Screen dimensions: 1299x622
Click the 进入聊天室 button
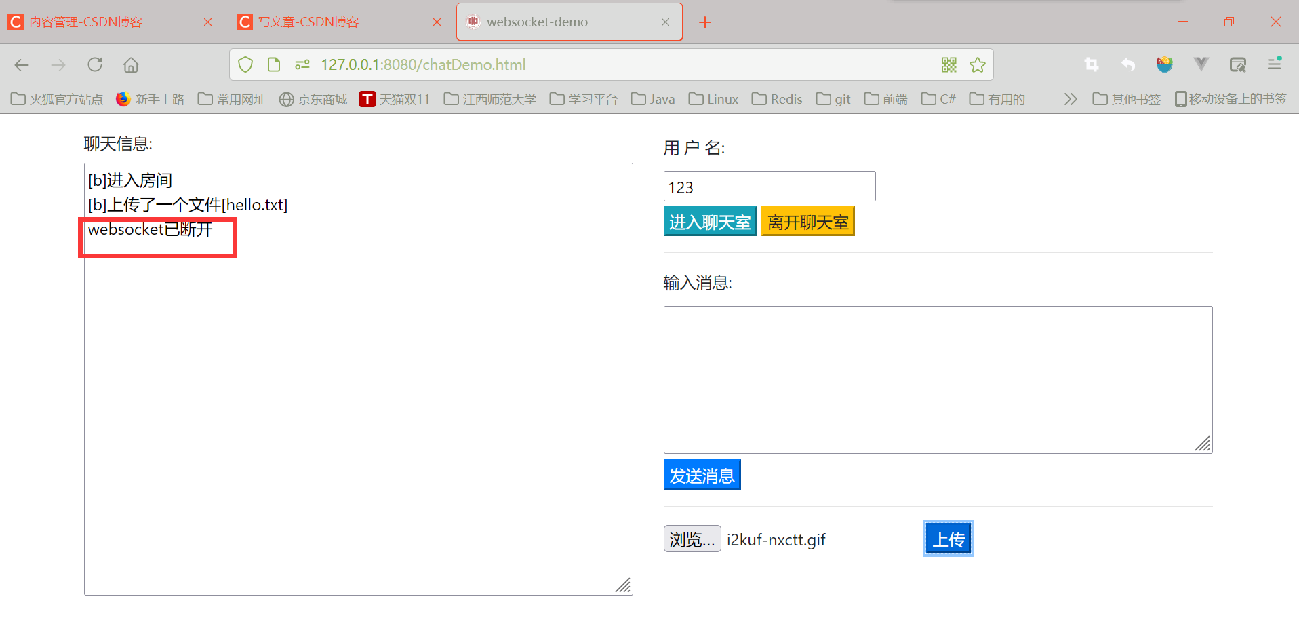click(x=710, y=220)
